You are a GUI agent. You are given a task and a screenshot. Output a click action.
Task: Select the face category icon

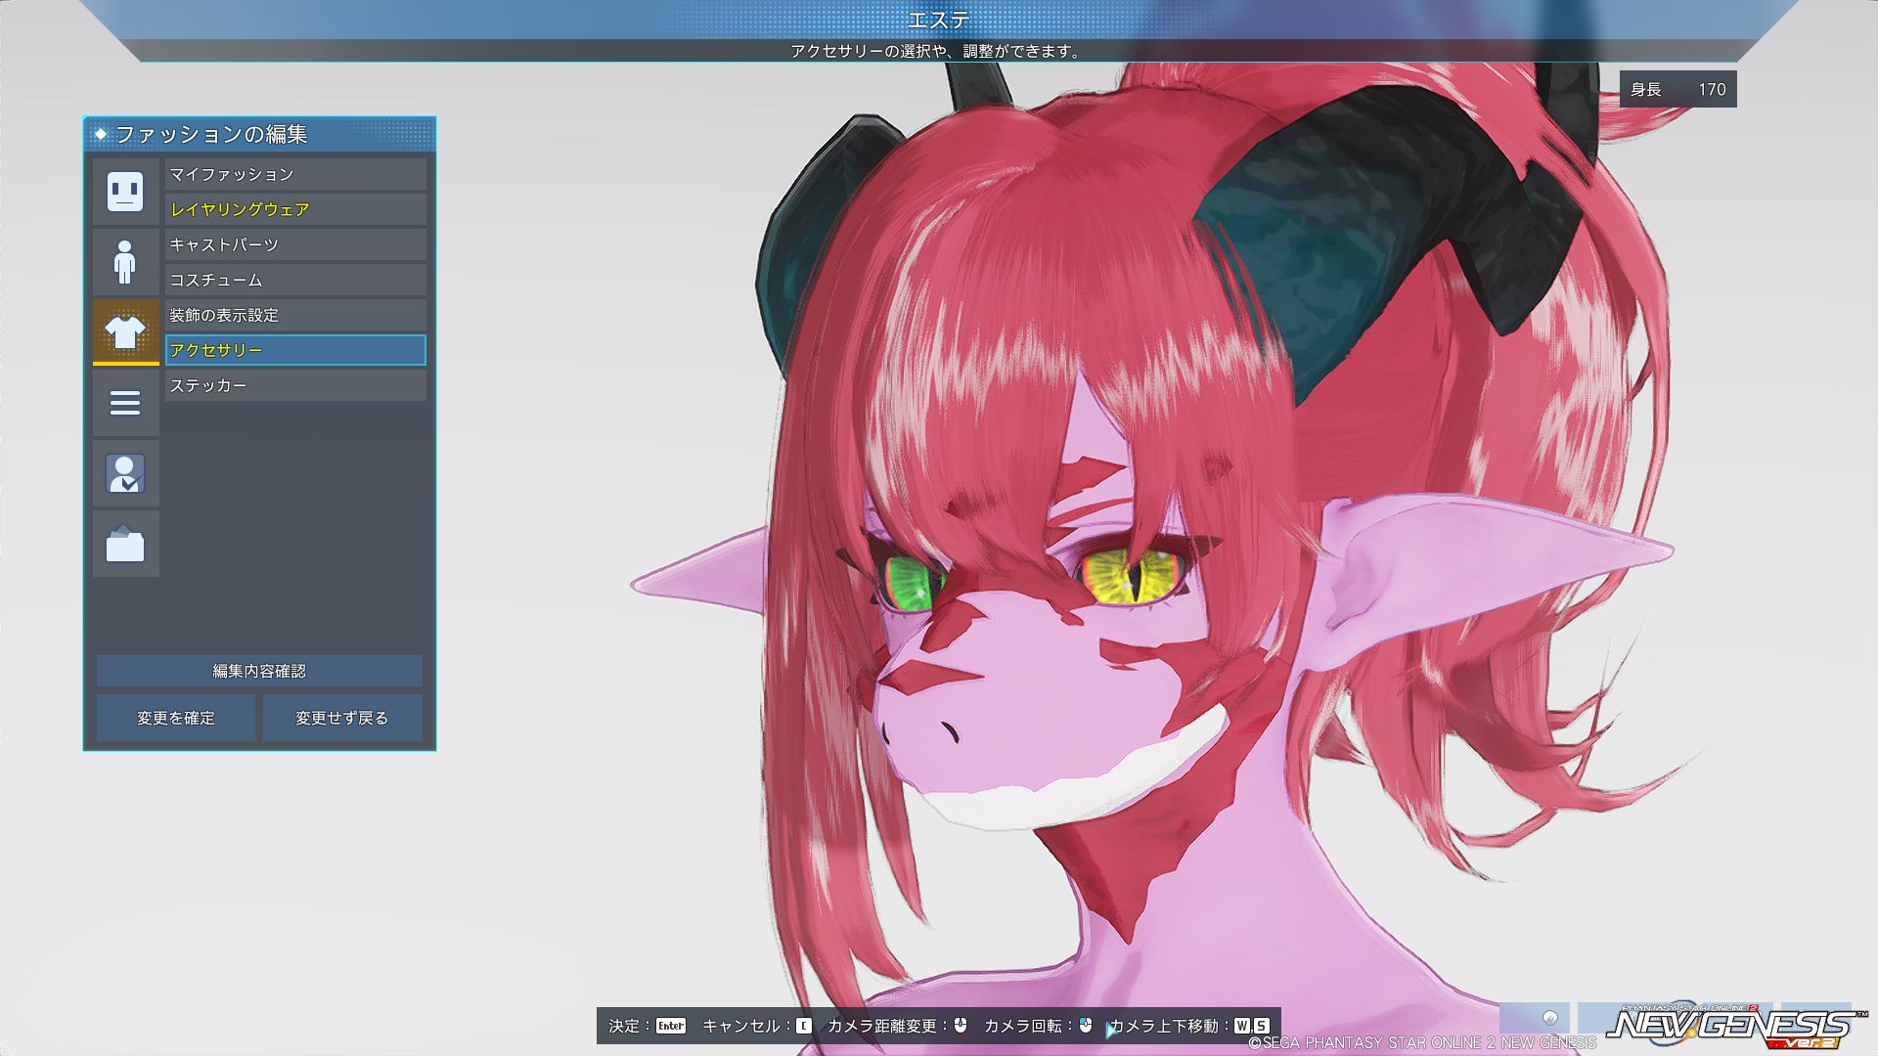pyautogui.click(x=125, y=191)
